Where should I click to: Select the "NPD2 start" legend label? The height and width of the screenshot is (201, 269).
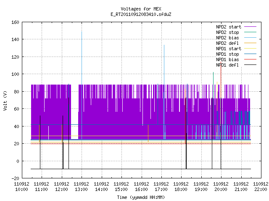click(x=229, y=27)
